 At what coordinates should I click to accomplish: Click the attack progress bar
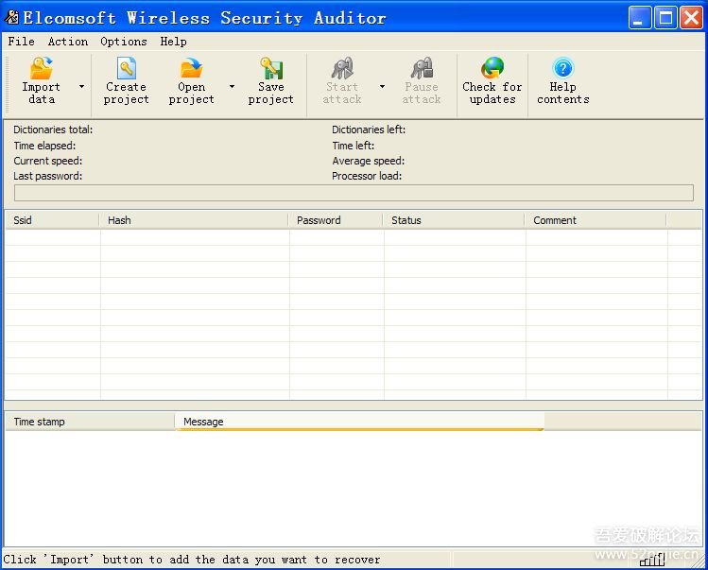pos(354,193)
